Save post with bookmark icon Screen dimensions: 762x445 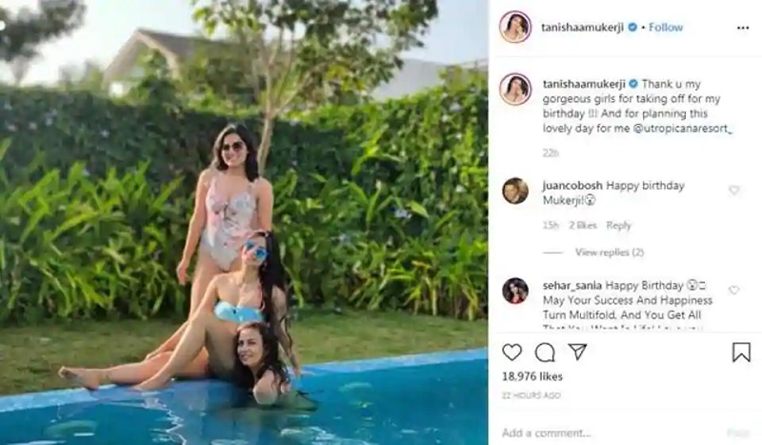(741, 353)
